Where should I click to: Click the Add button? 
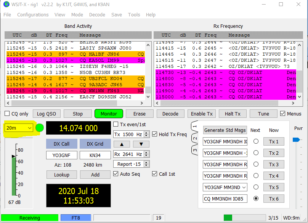tap(95, 175)
